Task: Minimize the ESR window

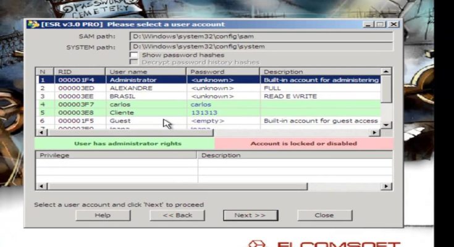Action: (x=368, y=25)
